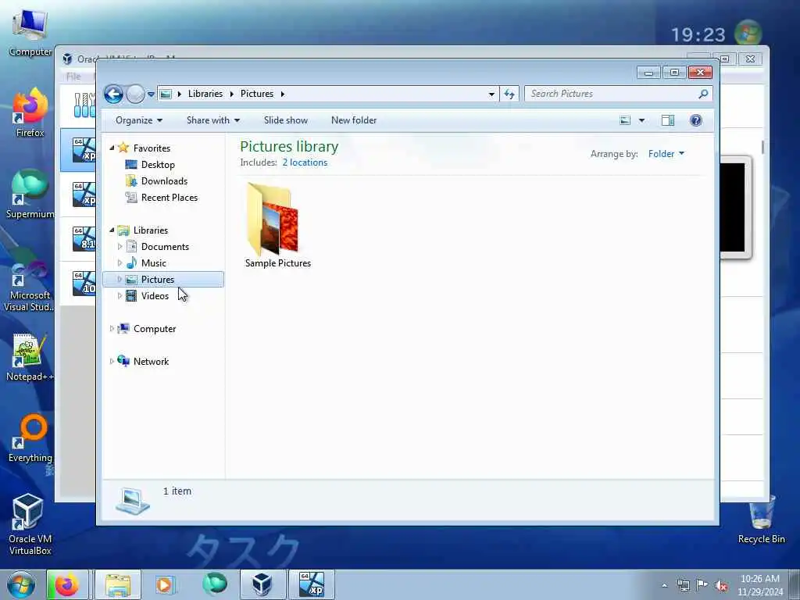Expand the Videos library
Viewport: 800px width, 600px height.
point(120,296)
